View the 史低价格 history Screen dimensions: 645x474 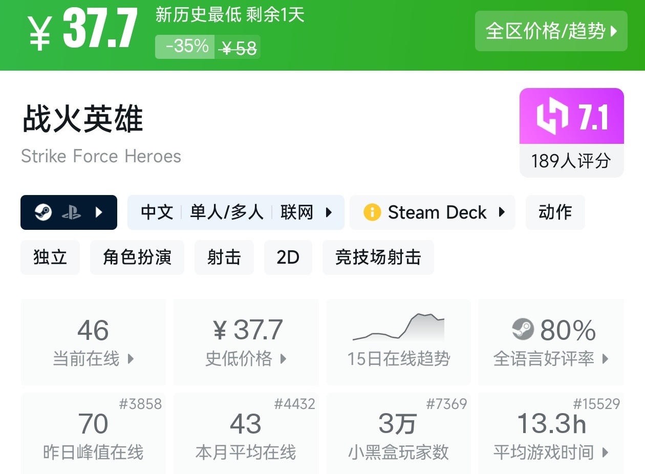[246, 342]
